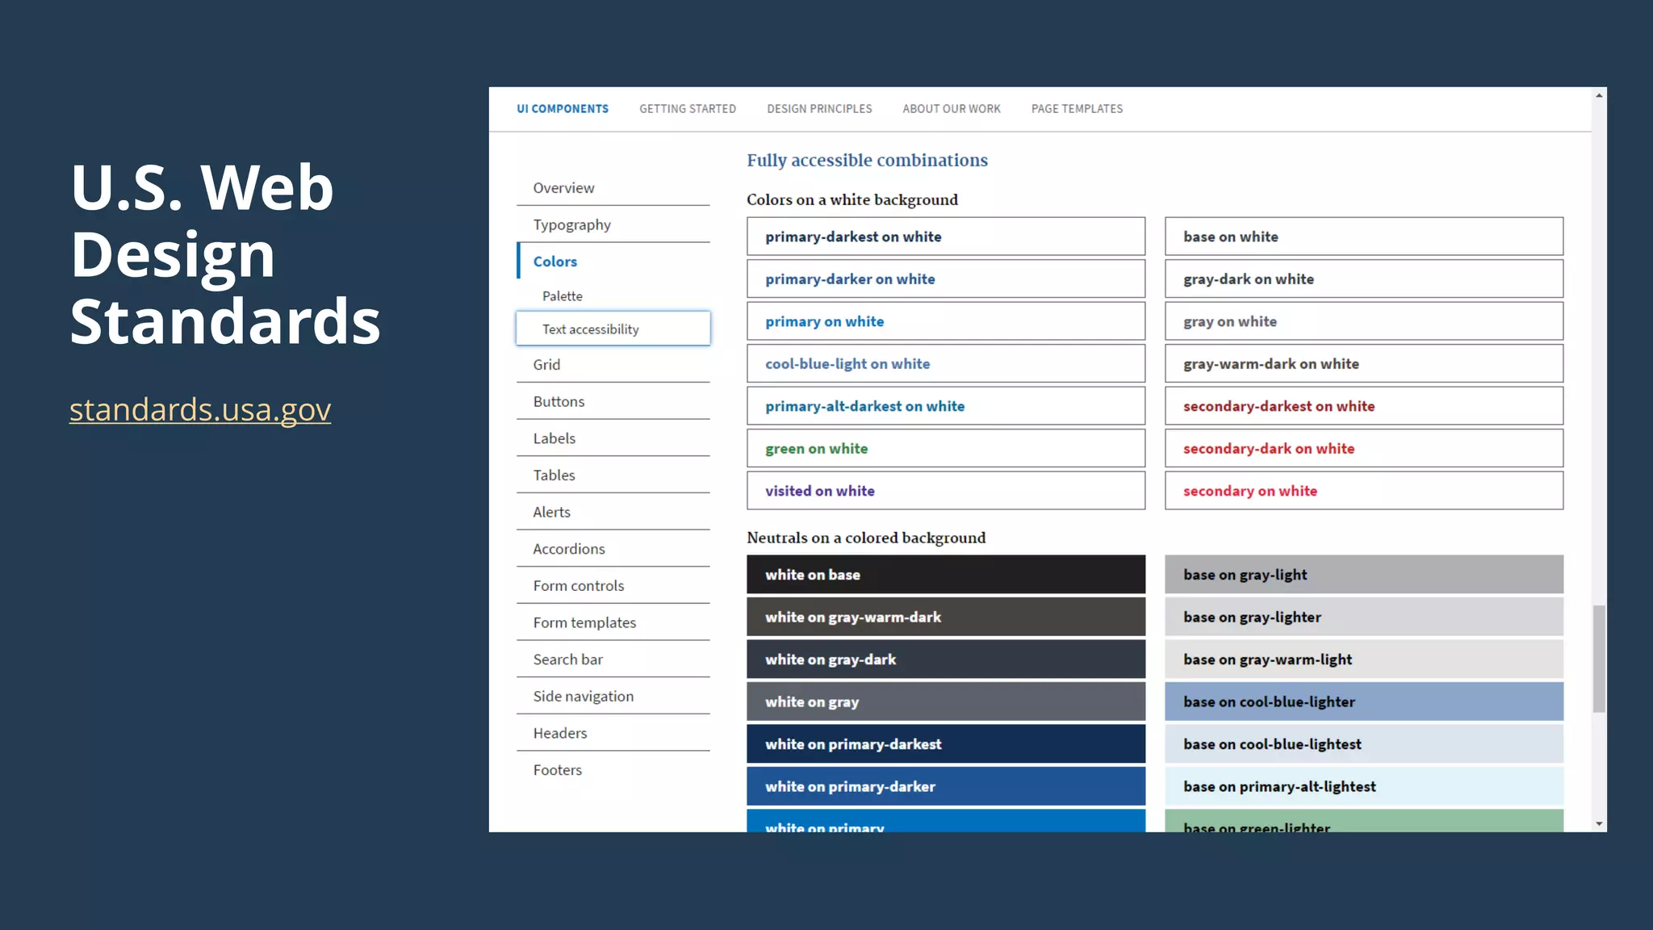Click 'base on cool-blue-lightest' swatch
This screenshot has width=1653, height=930.
(x=1364, y=744)
